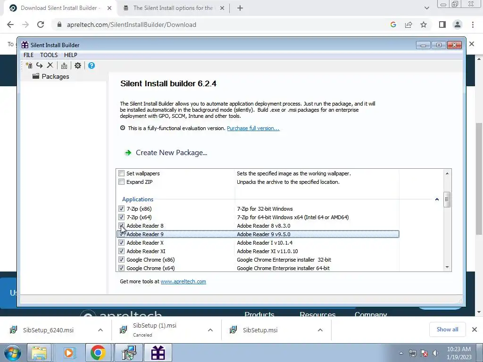
Task: Uncheck the Google Chrome (x64) checkbox
Action: (121, 268)
